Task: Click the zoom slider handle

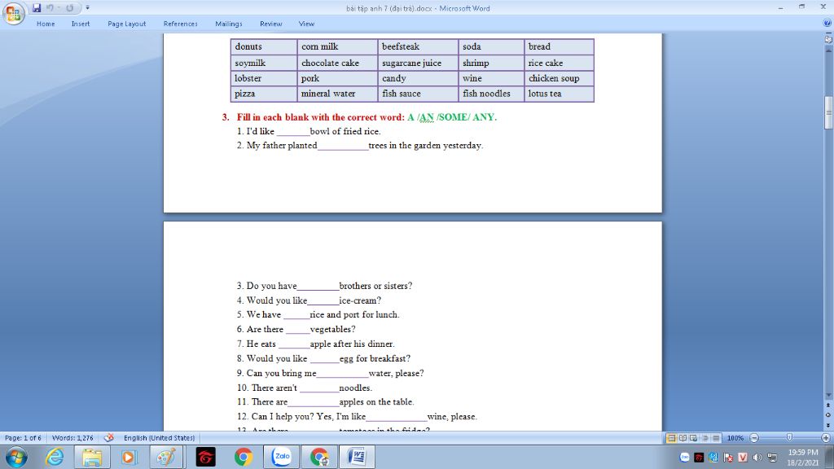Action: 789,437
